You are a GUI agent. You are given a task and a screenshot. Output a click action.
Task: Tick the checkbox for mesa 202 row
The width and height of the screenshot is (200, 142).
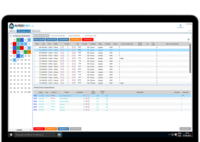[35, 53]
